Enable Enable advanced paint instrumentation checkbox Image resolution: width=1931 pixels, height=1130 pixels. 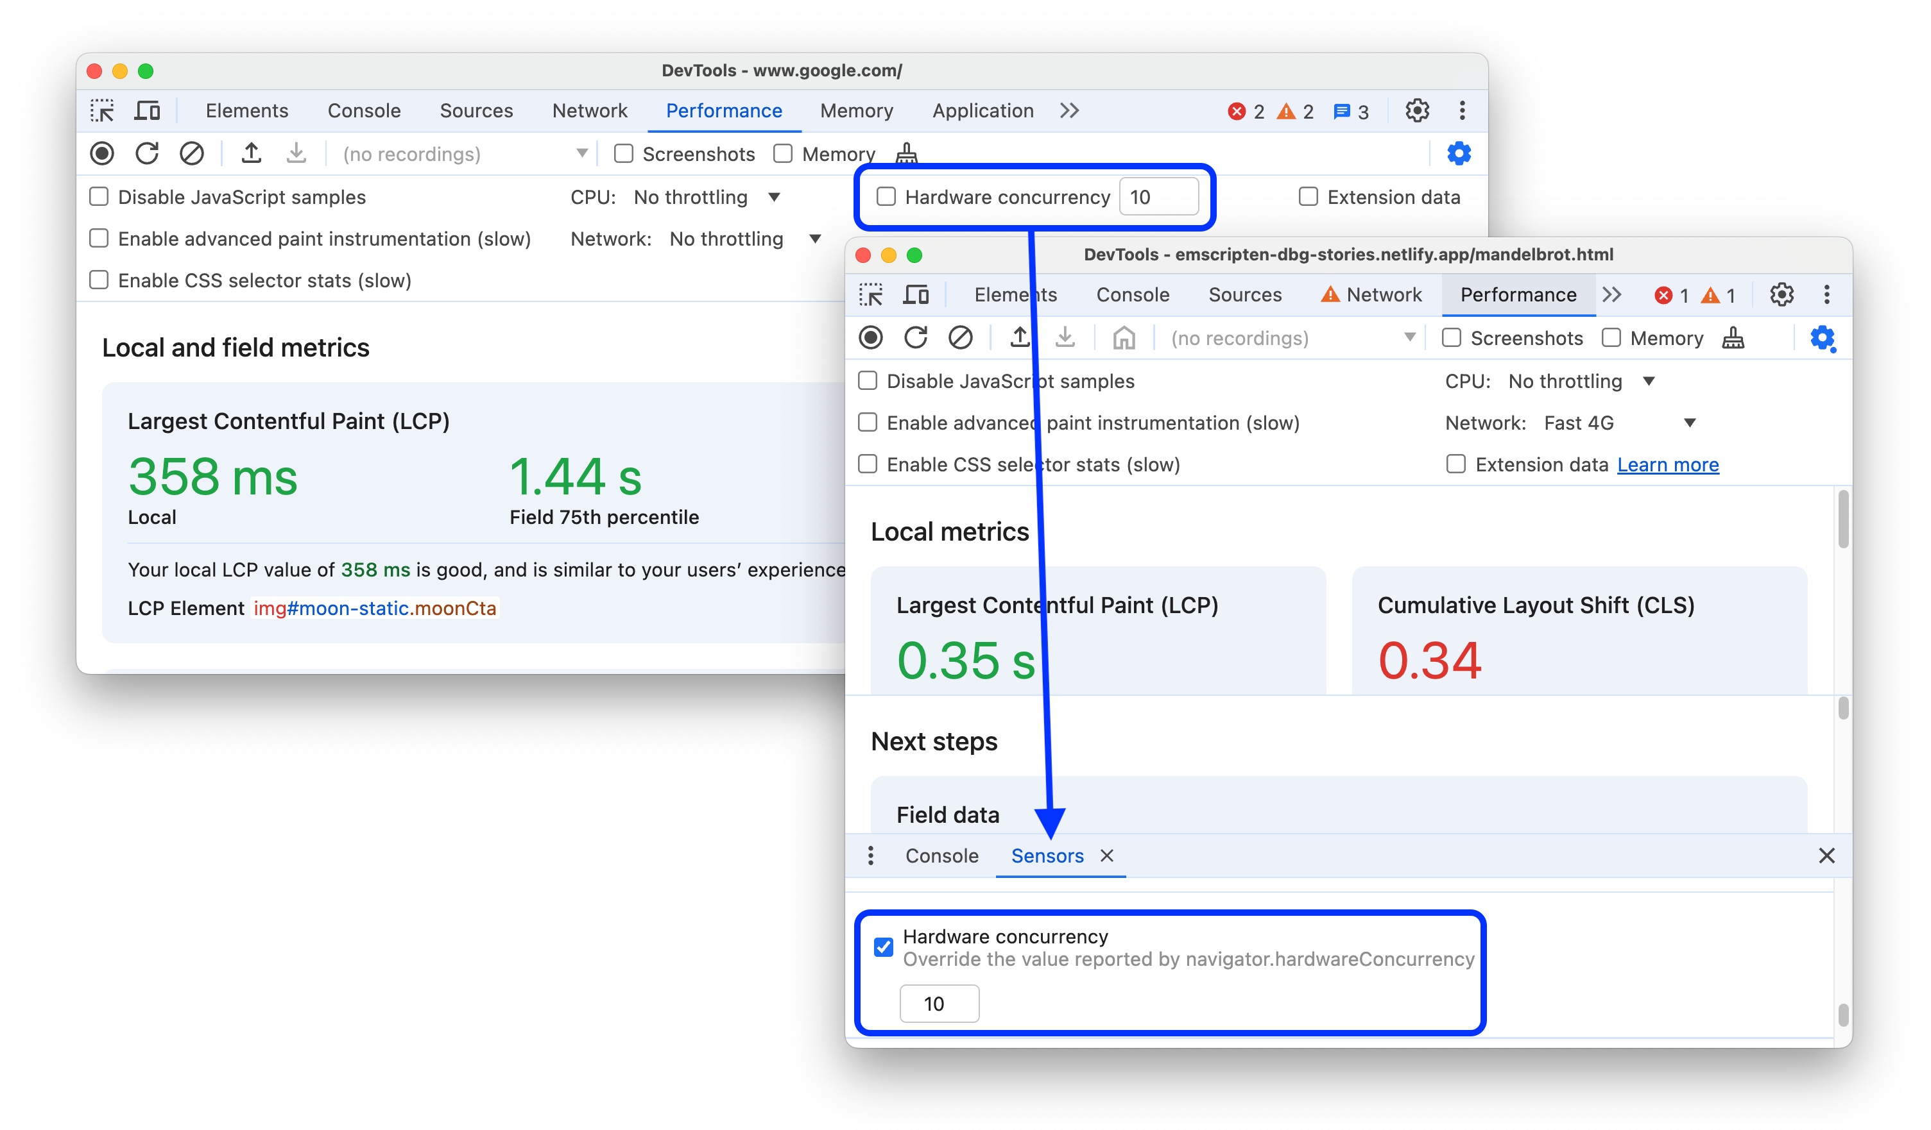(x=102, y=238)
